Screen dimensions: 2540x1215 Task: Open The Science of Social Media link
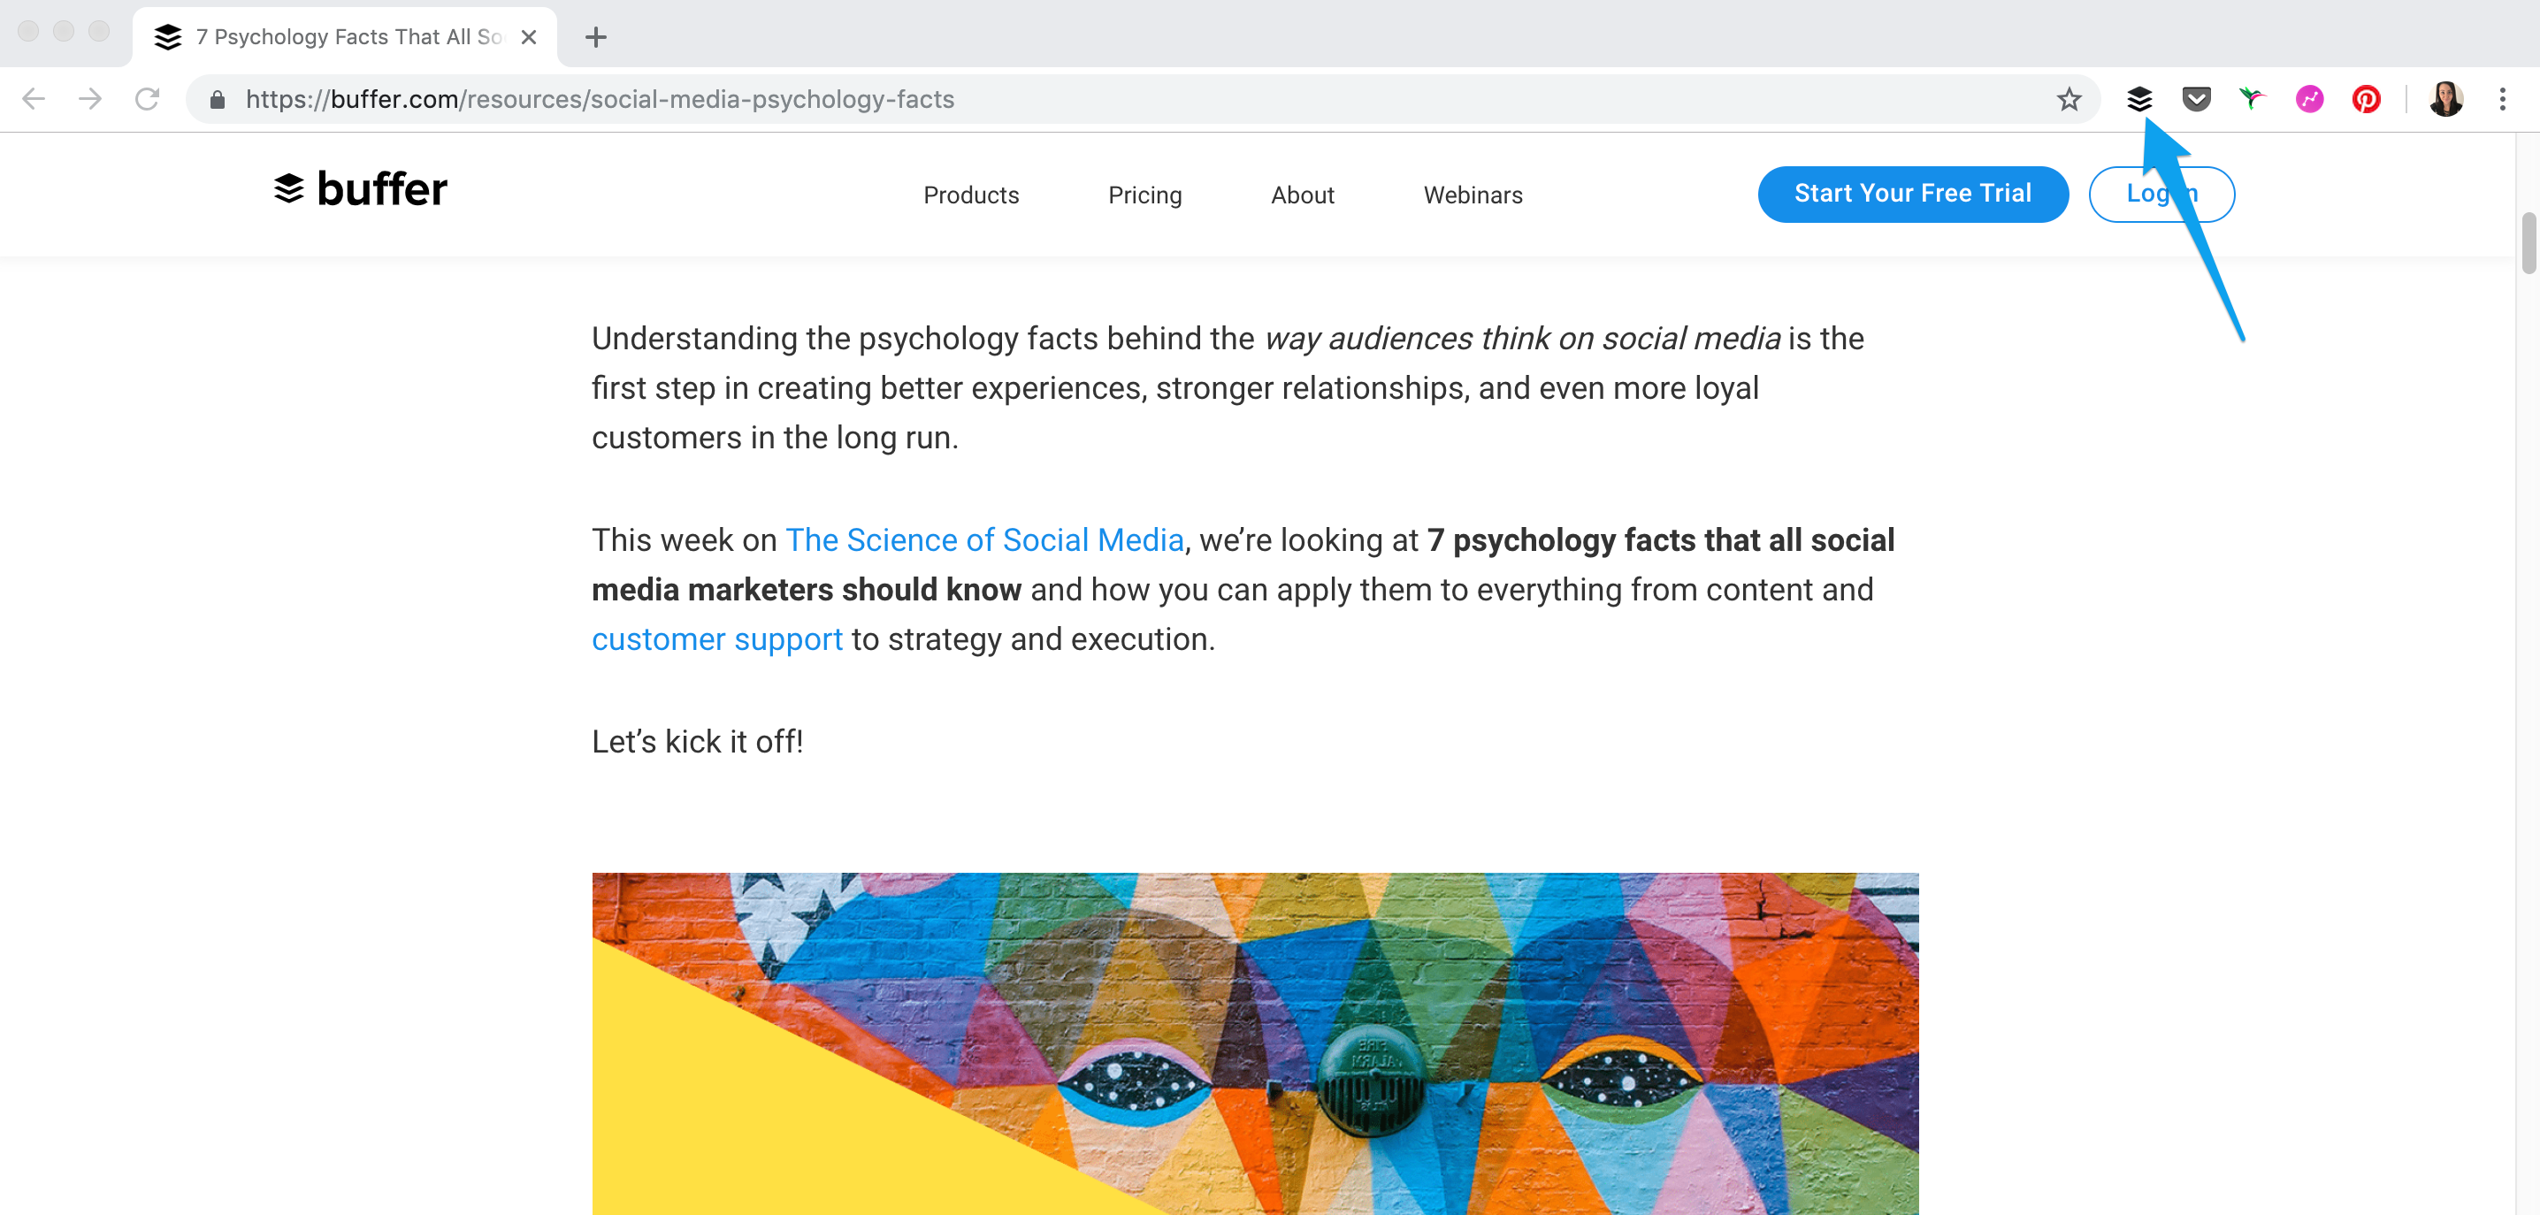click(984, 539)
